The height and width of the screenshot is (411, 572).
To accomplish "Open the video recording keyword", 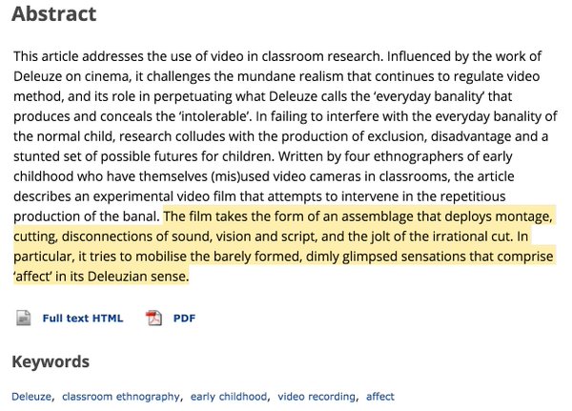I will [317, 397].
